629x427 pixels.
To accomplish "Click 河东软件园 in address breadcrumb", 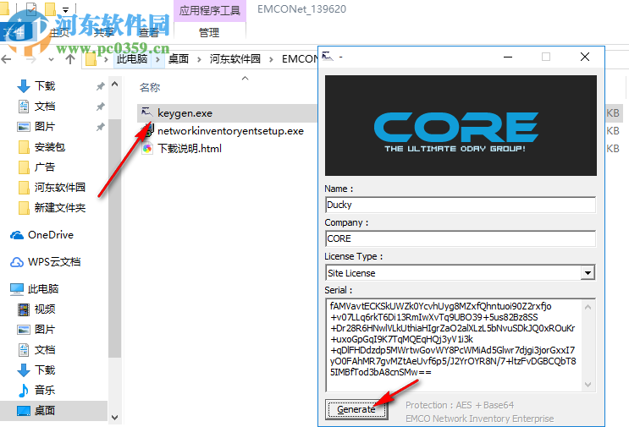I will (235, 59).
